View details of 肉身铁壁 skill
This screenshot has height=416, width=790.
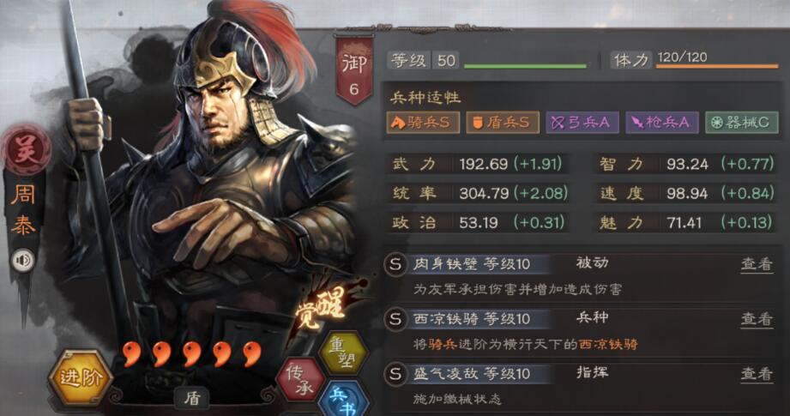[x=757, y=264]
